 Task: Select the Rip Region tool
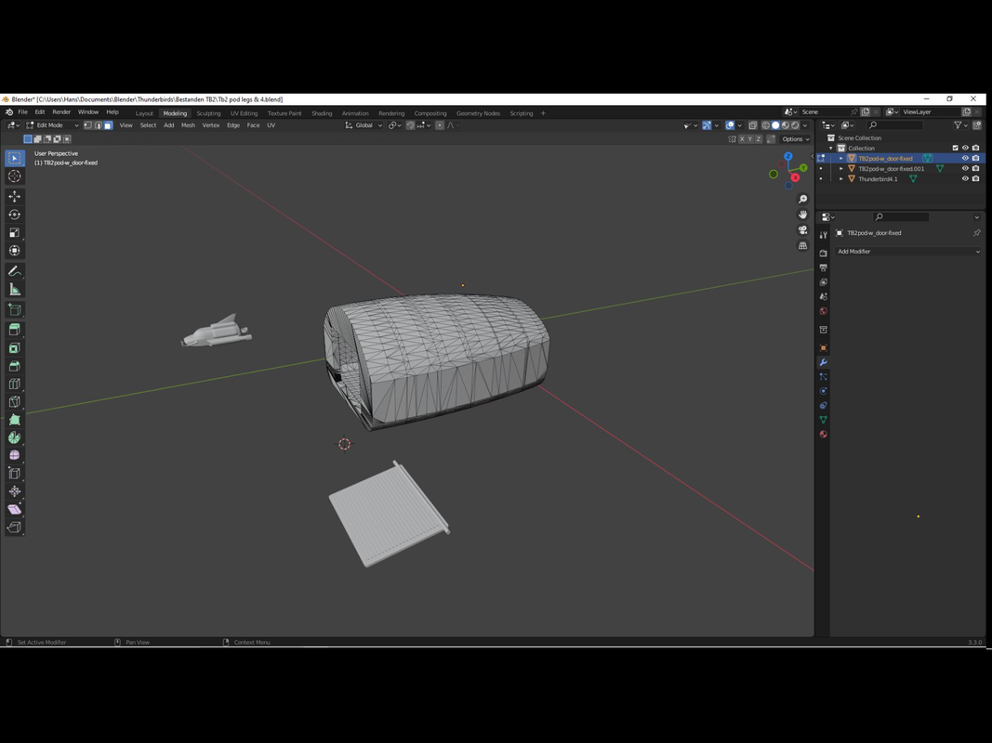(15, 527)
